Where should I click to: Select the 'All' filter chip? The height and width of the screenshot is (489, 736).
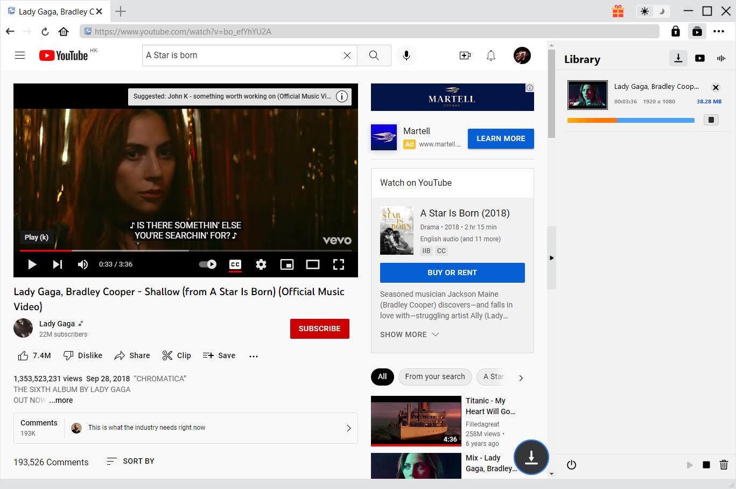382,377
